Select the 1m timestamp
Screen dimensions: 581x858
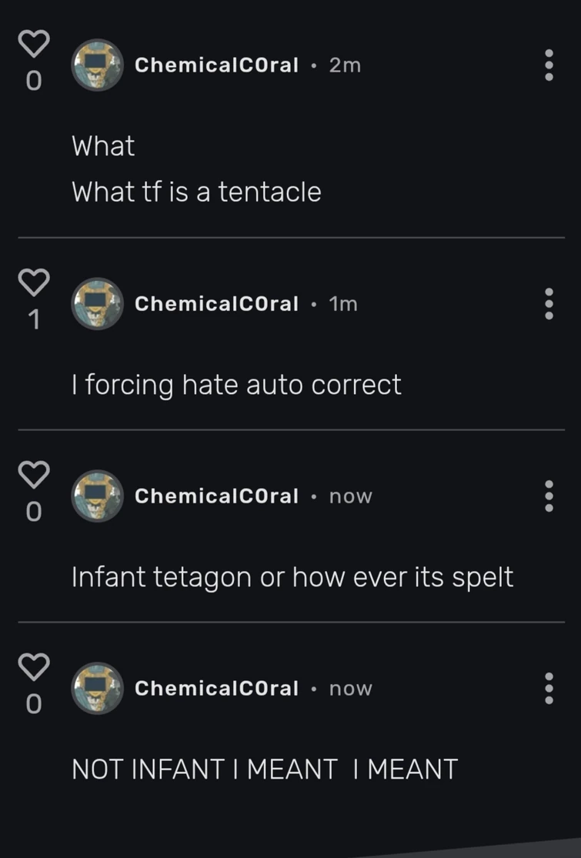pyautogui.click(x=341, y=303)
